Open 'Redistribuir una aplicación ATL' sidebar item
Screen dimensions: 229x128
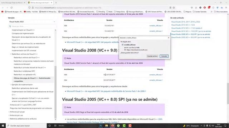click(x=25, y=75)
